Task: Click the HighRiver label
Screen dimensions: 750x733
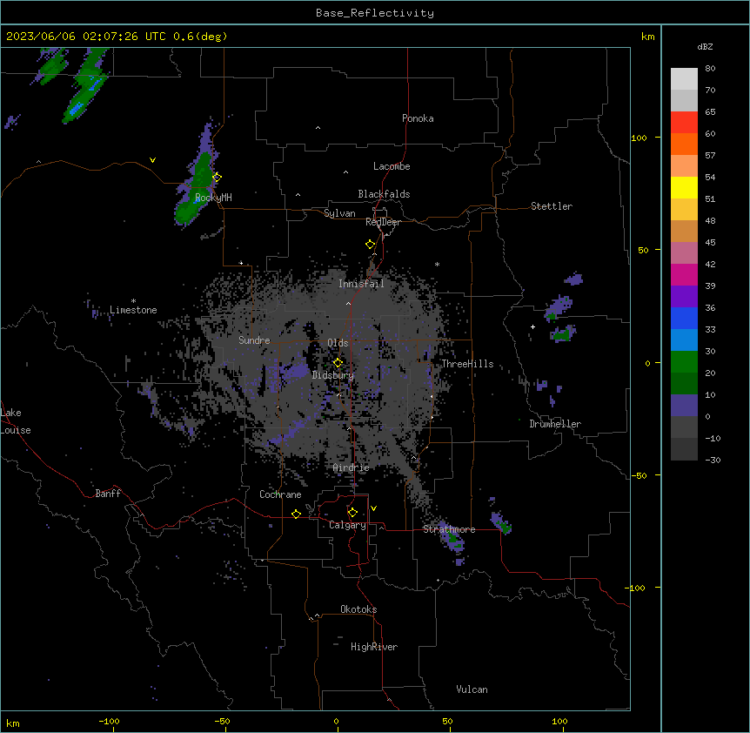Action: click(374, 647)
